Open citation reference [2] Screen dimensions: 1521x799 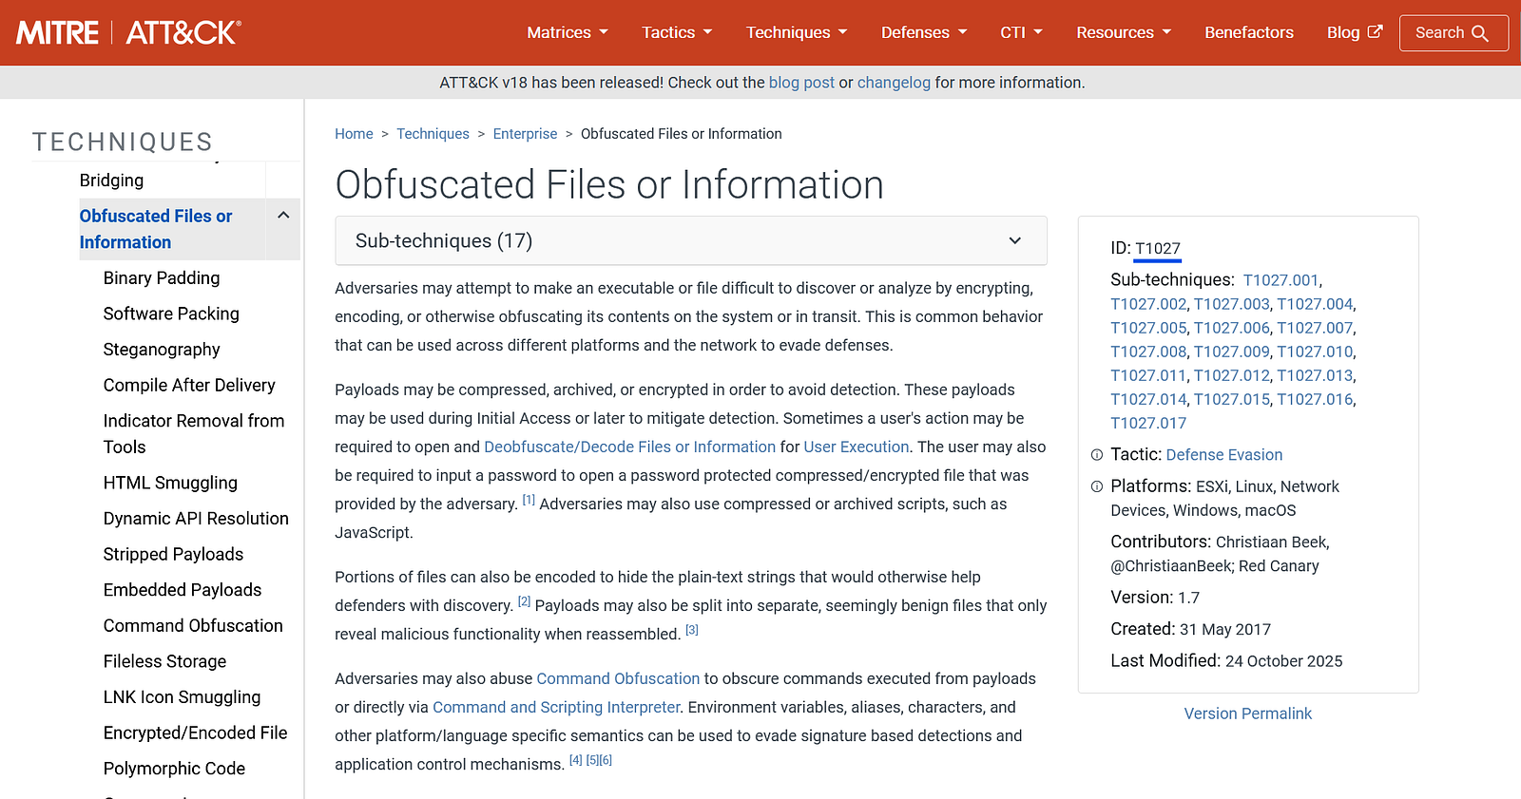tap(524, 601)
